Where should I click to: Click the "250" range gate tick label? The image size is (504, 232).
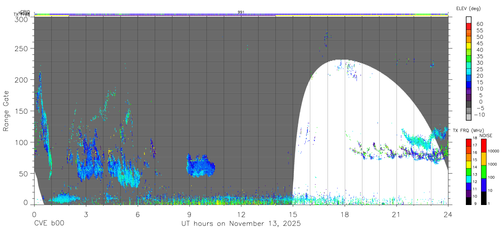tap(21, 48)
